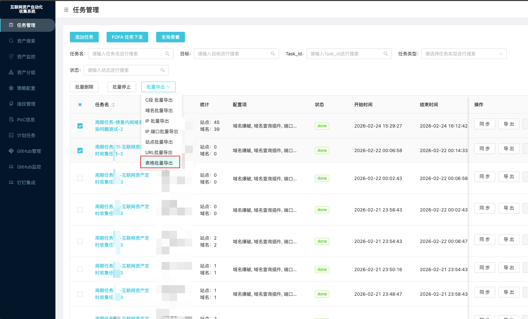Collapse the sidebar with the fold icon
This screenshot has width=528, height=319.
click(x=66, y=10)
